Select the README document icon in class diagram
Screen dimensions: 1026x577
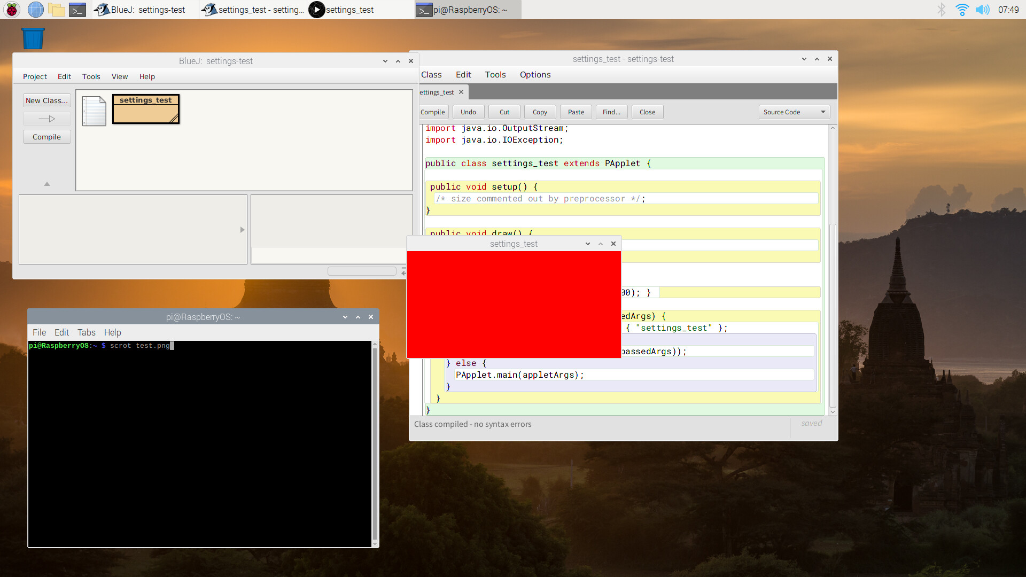click(94, 111)
